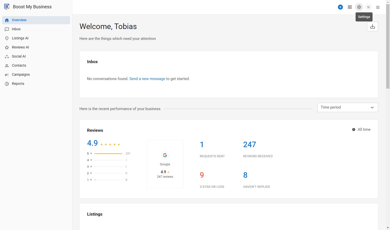Image resolution: width=390 pixels, height=230 pixels.
Task: Expand the Time period dropdown
Action: click(x=347, y=107)
